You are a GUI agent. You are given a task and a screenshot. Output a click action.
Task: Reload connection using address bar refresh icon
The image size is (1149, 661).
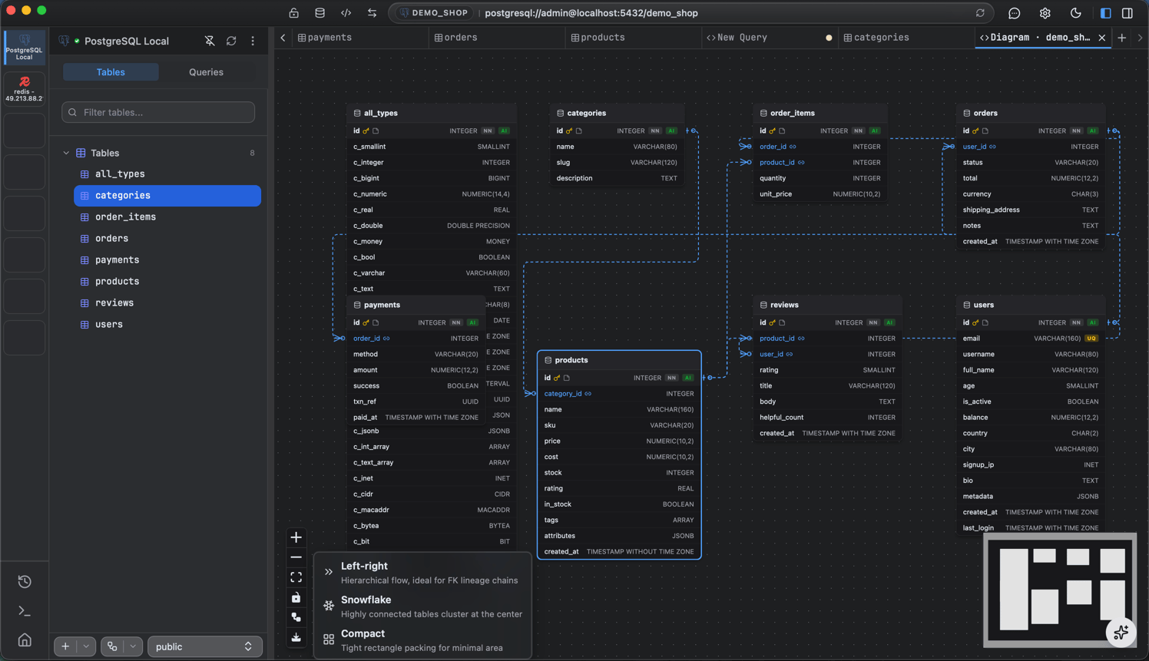(980, 13)
